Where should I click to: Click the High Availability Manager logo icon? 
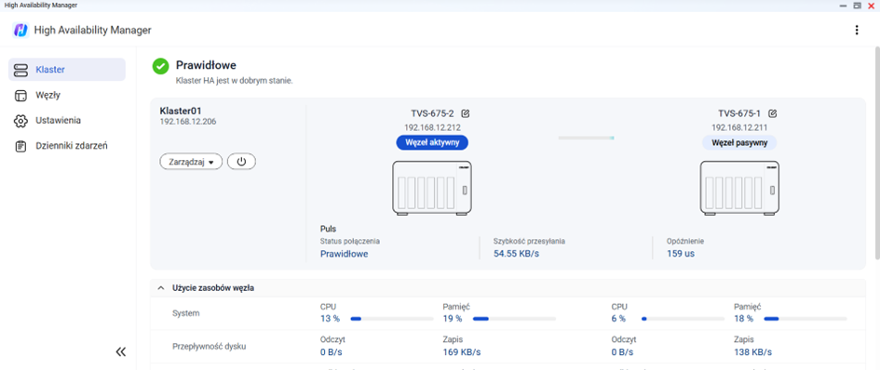pos(20,31)
